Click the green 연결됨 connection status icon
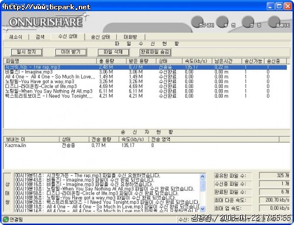The image size is (294, 225). (6, 219)
